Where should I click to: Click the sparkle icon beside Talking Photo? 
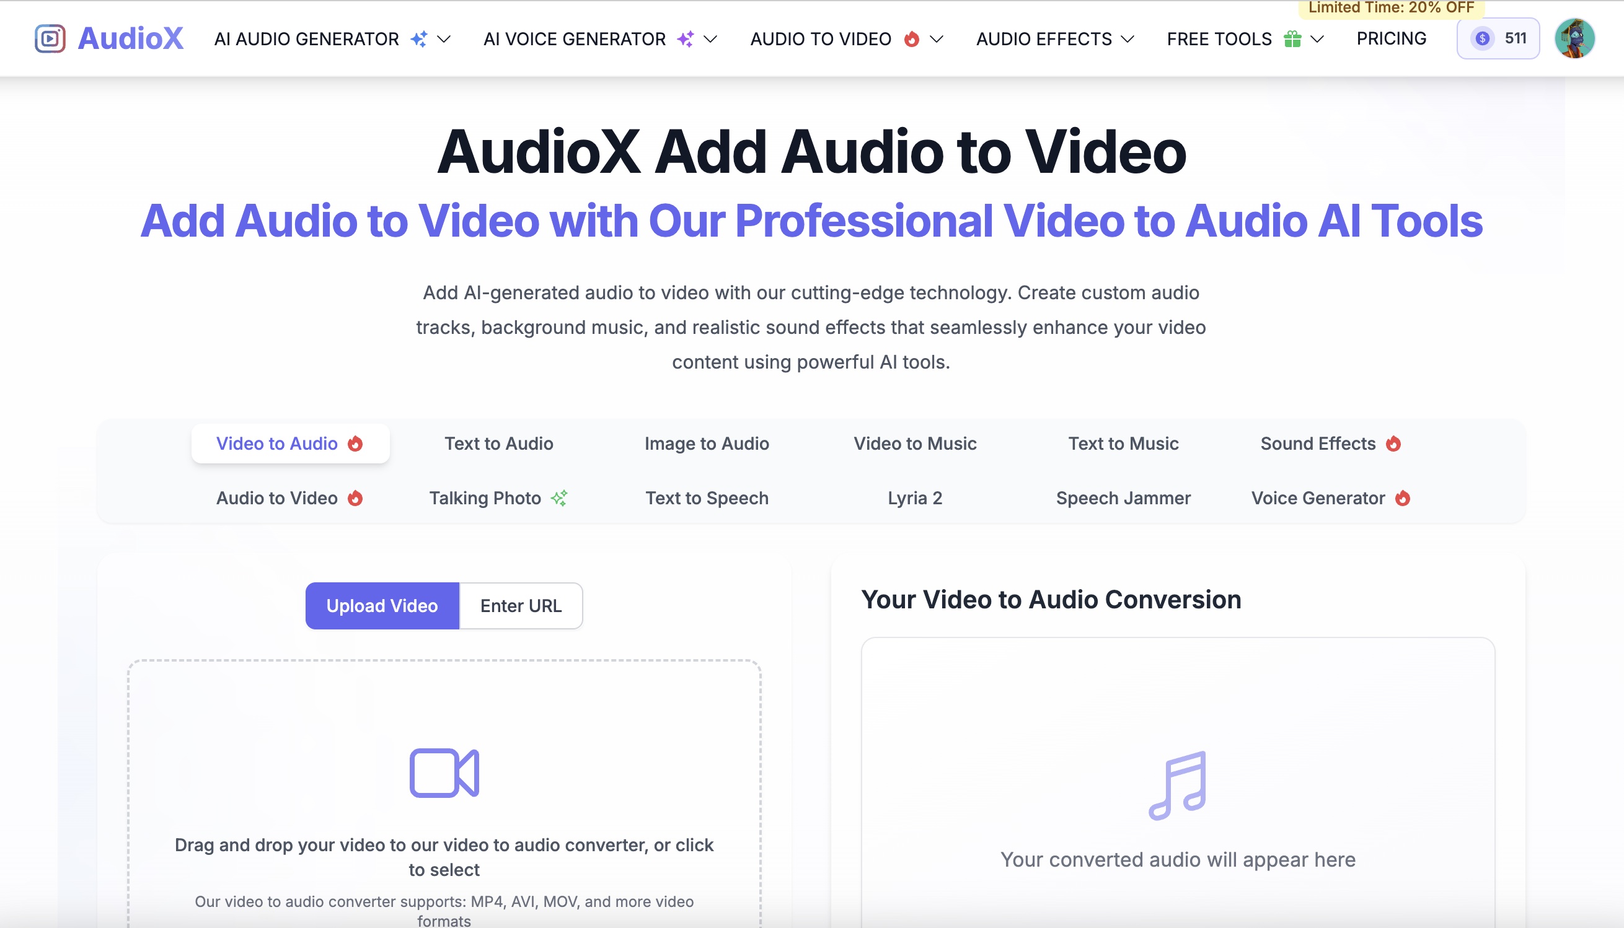coord(559,498)
